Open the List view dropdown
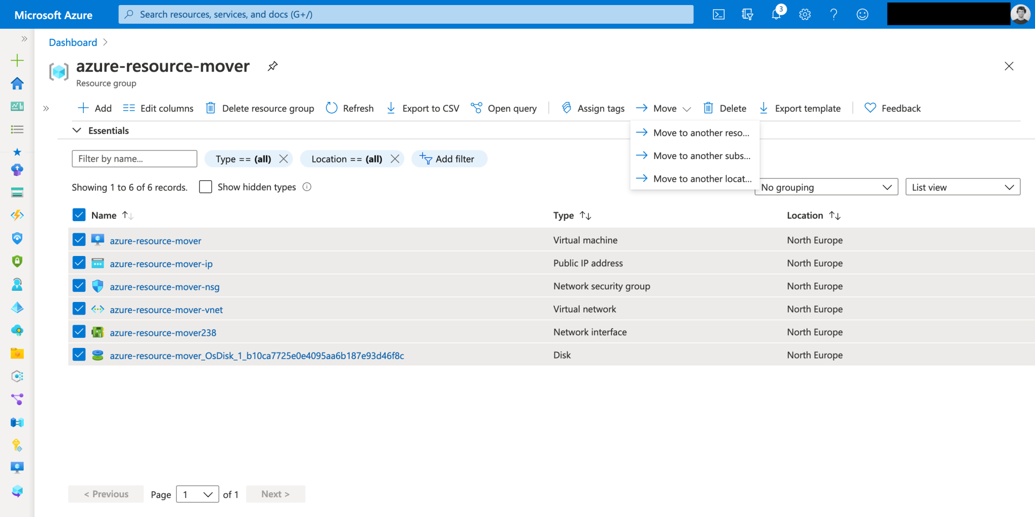 pos(962,187)
